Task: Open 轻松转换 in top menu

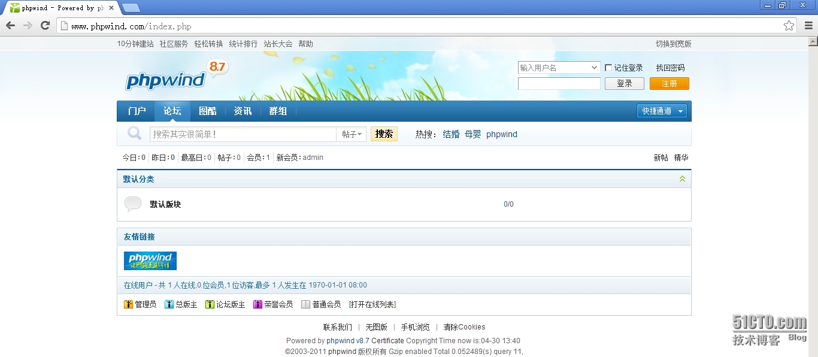Action: 208,44
